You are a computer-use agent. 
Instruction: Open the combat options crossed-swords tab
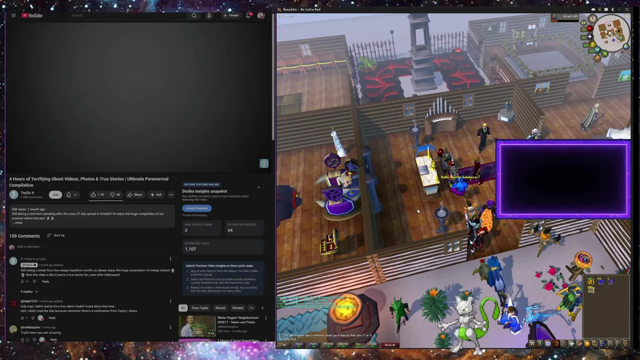tap(532, 343)
